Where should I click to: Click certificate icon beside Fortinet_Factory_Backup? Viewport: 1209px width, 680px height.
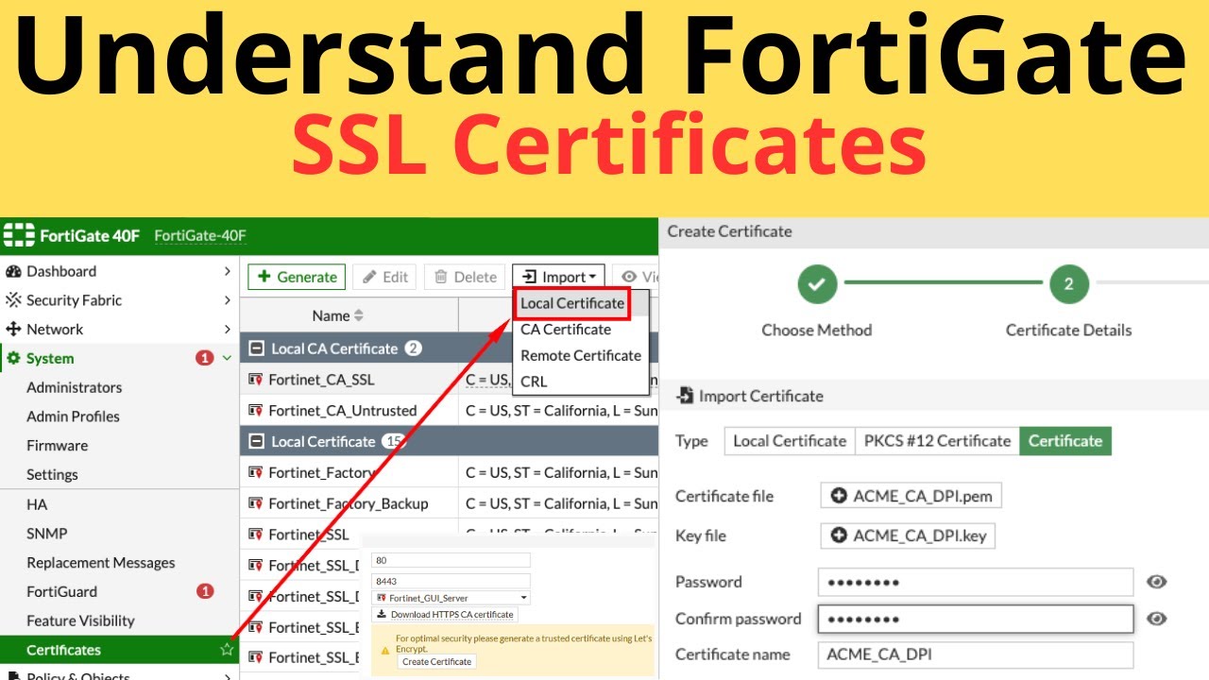255,503
